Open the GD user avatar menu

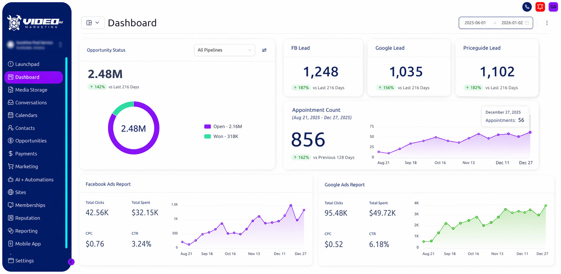553,7
